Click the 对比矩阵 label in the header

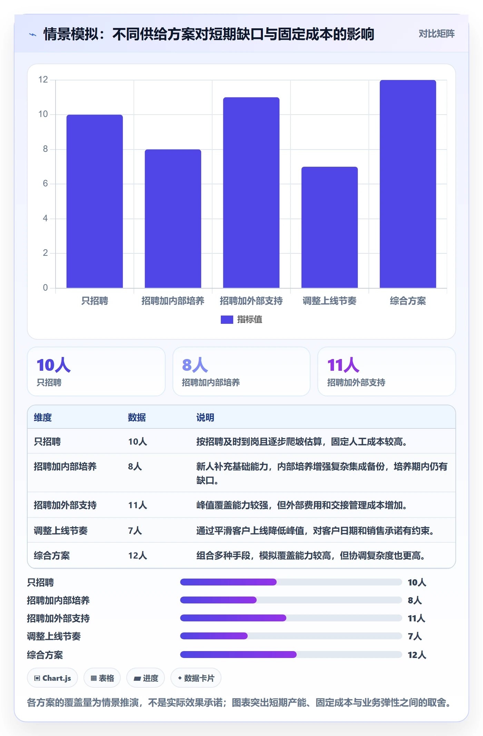point(436,34)
